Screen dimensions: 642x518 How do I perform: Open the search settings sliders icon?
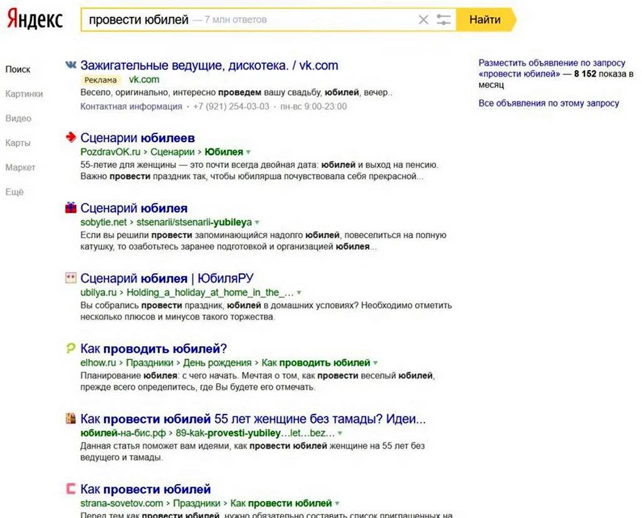443,19
